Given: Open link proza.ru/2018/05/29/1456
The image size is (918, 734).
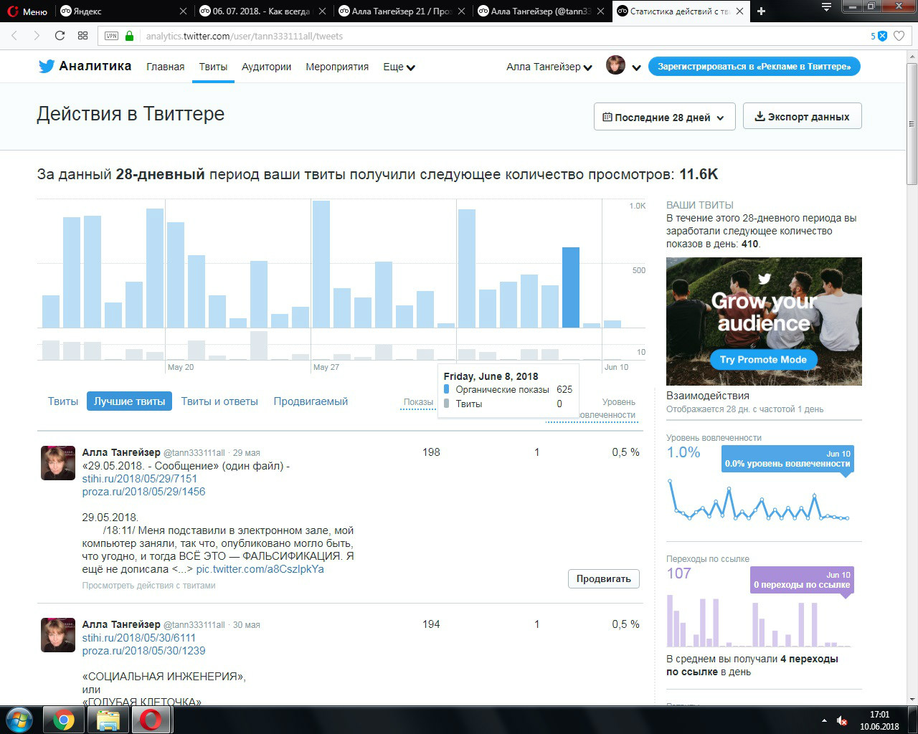Looking at the screenshot, I should coord(143,492).
